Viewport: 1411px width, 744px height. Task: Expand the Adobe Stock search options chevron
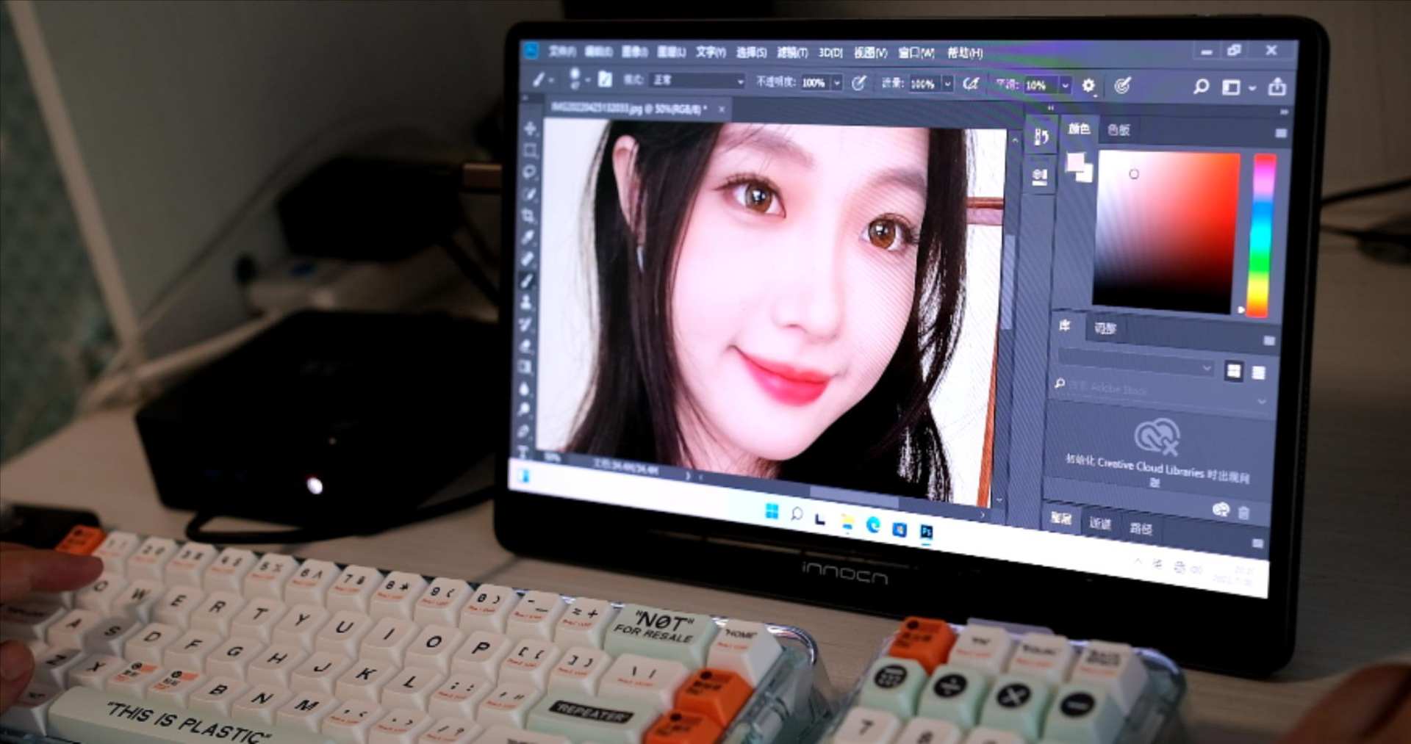click(1262, 401)
